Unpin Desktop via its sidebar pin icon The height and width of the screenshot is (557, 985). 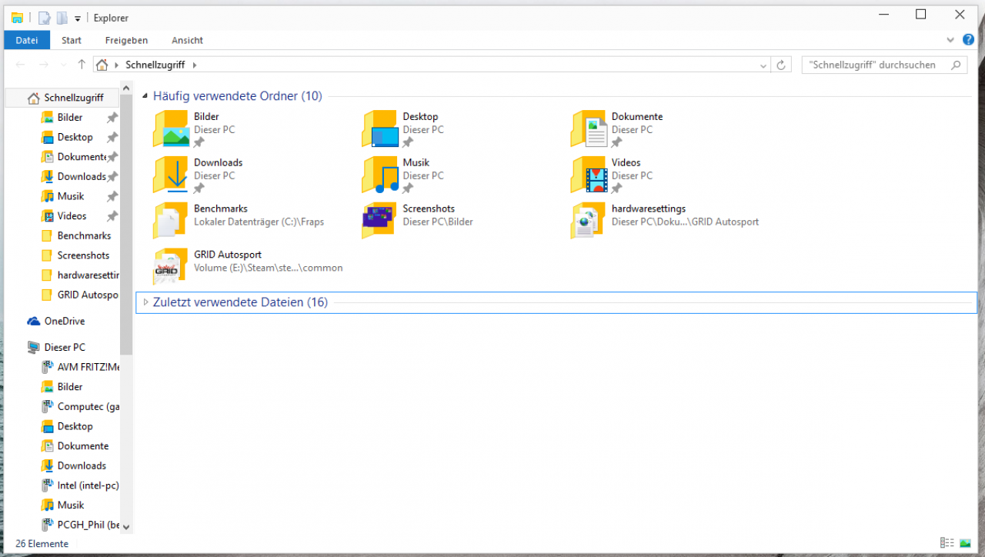click(112, 138)
